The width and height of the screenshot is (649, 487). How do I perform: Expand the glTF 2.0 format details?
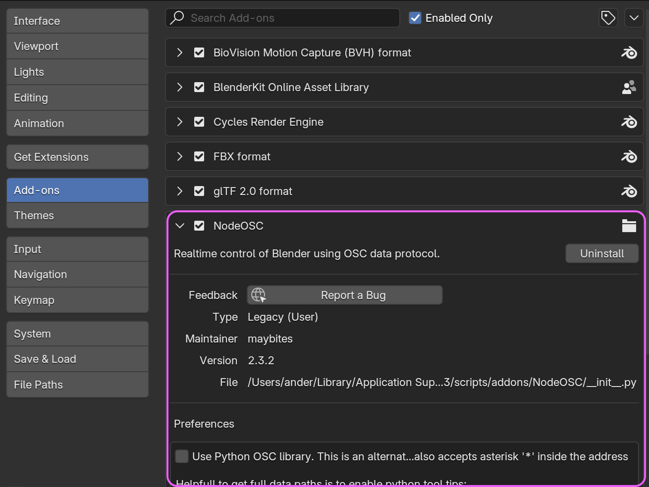(180, 191)
